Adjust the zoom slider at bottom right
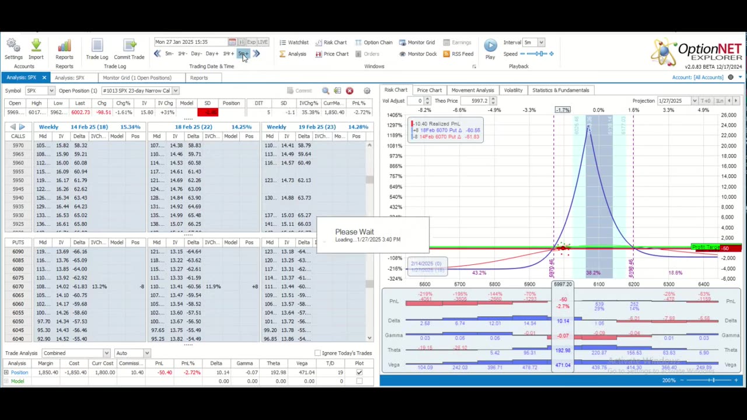Viewport: 747px width, 420px height. [708, 380]
